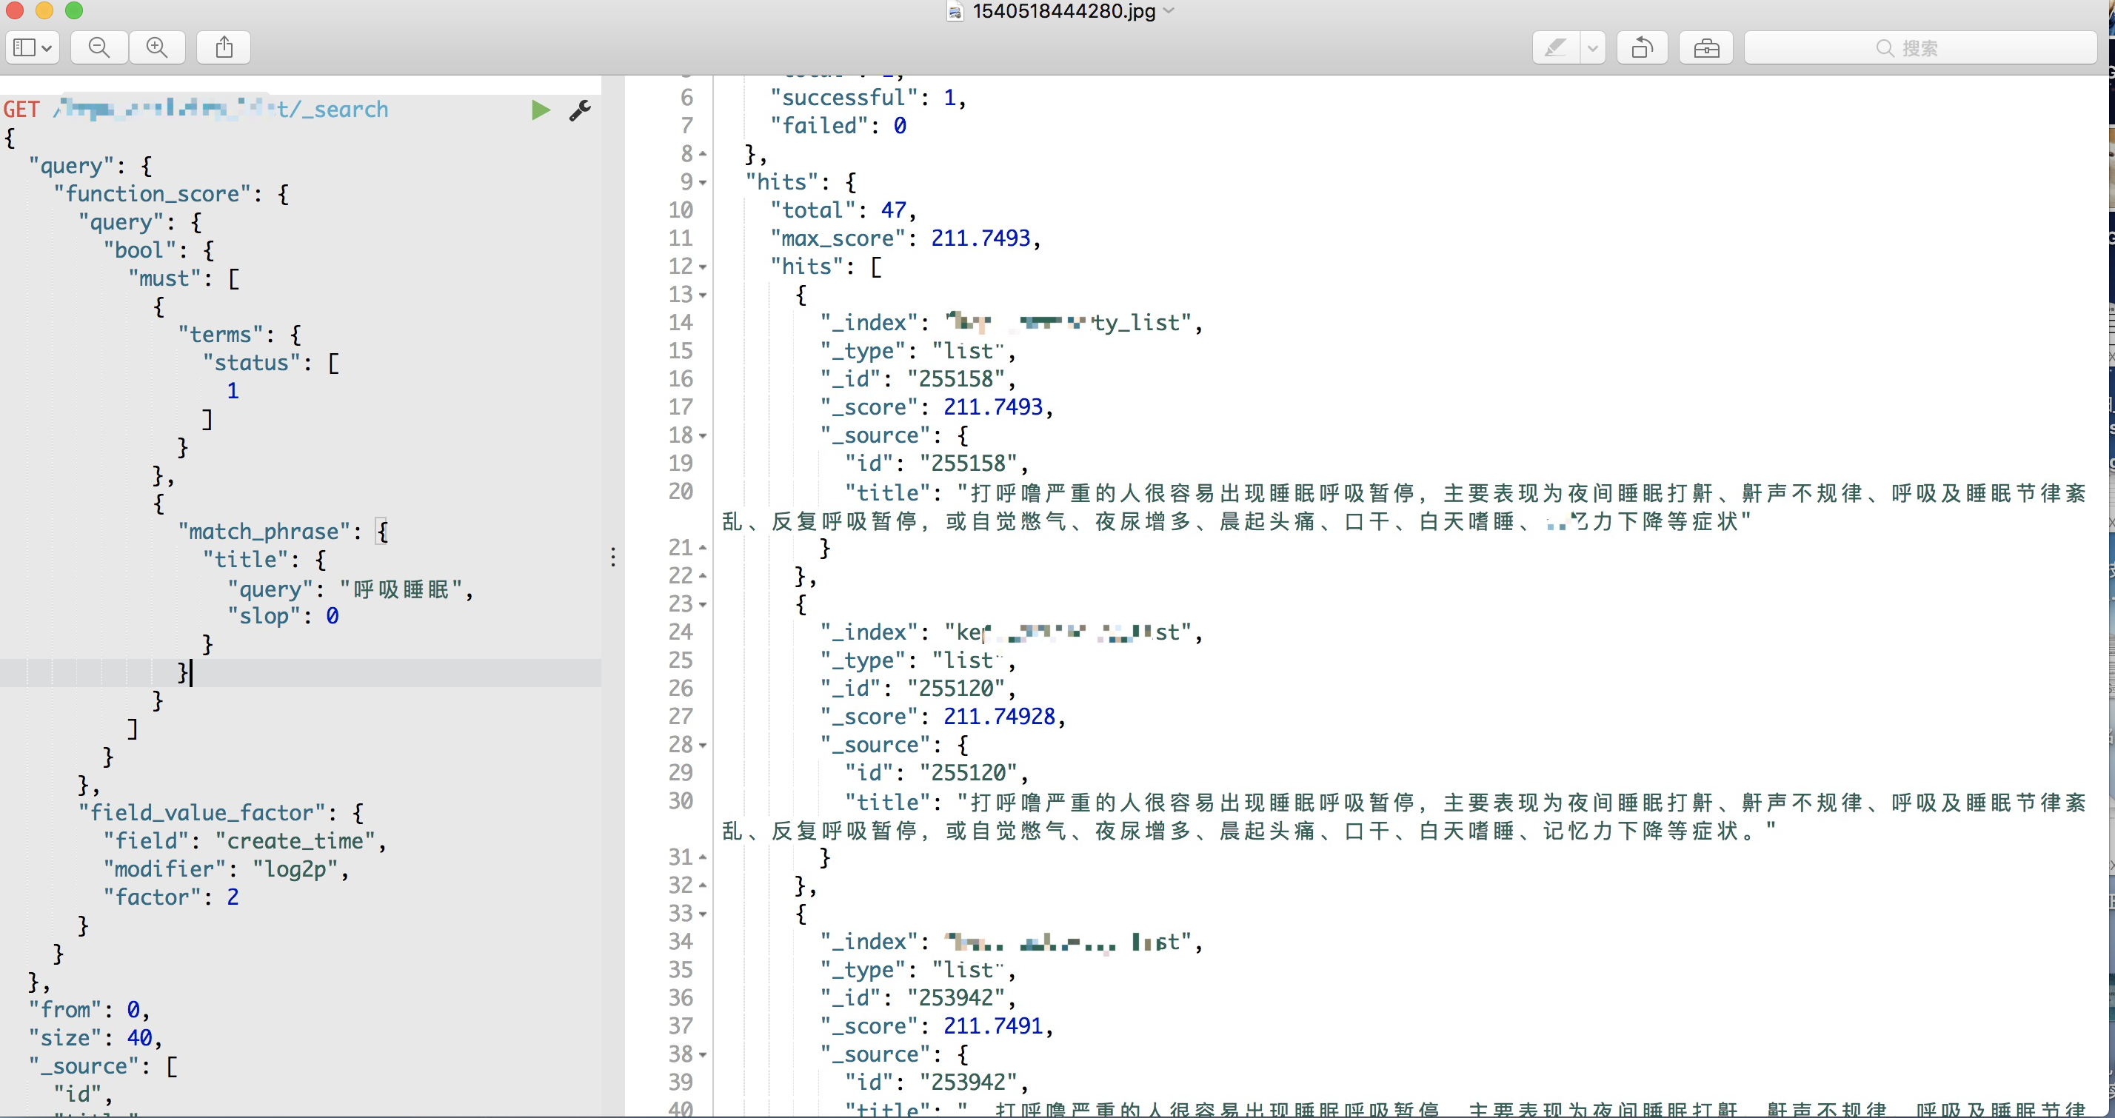Screen dimensions: 2115x1118
Task: Open the 1540518444280.jpg title dropdown
Action: click(x=1169, y=10)
